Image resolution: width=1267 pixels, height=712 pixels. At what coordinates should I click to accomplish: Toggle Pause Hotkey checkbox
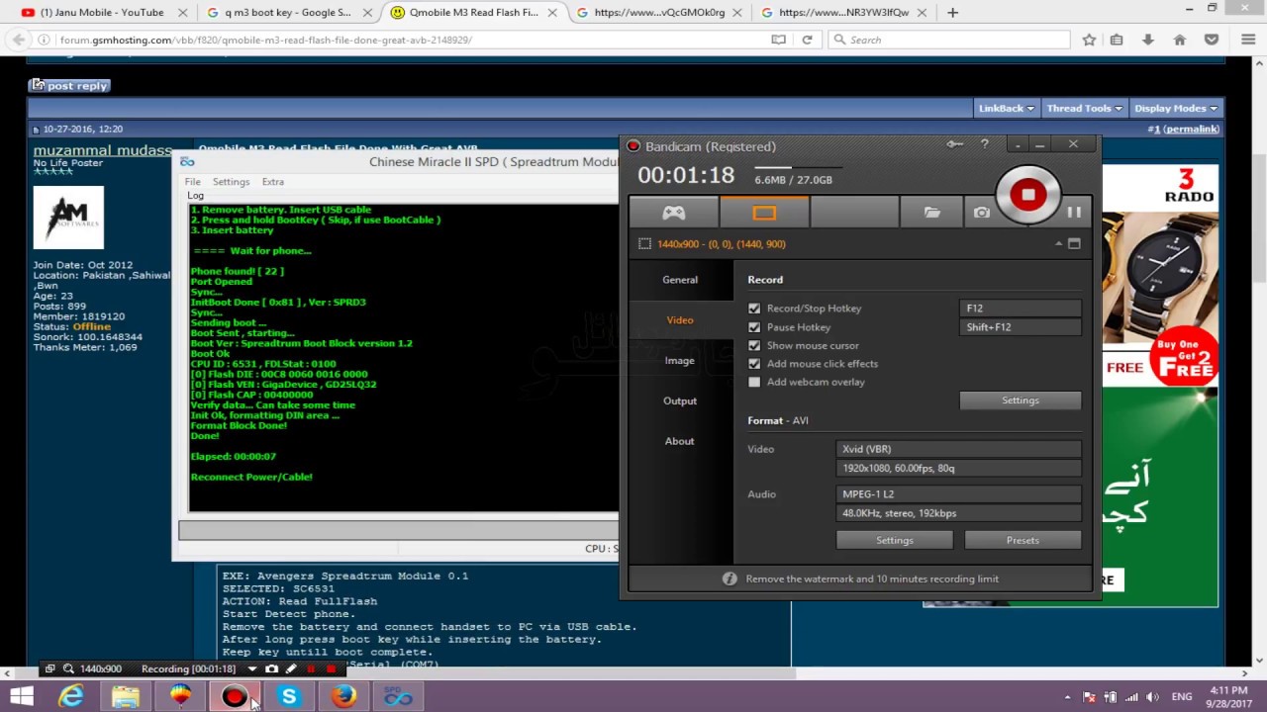(x=754, y=327)
